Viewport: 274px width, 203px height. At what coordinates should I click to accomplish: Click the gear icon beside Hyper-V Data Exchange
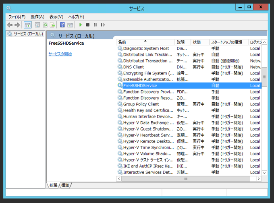click(120, 122)
